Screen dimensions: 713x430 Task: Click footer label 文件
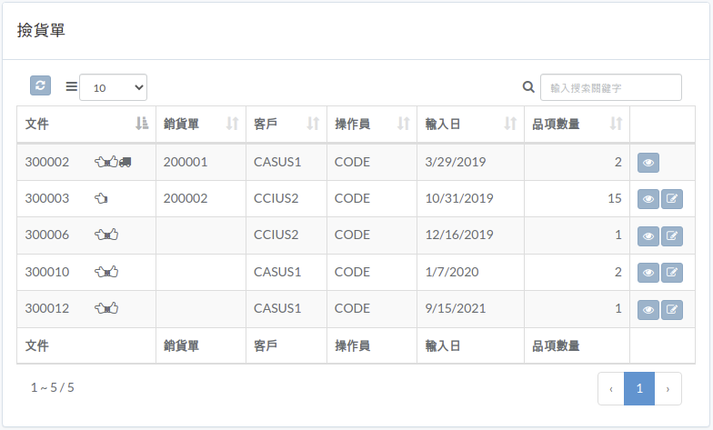(36, 345)
